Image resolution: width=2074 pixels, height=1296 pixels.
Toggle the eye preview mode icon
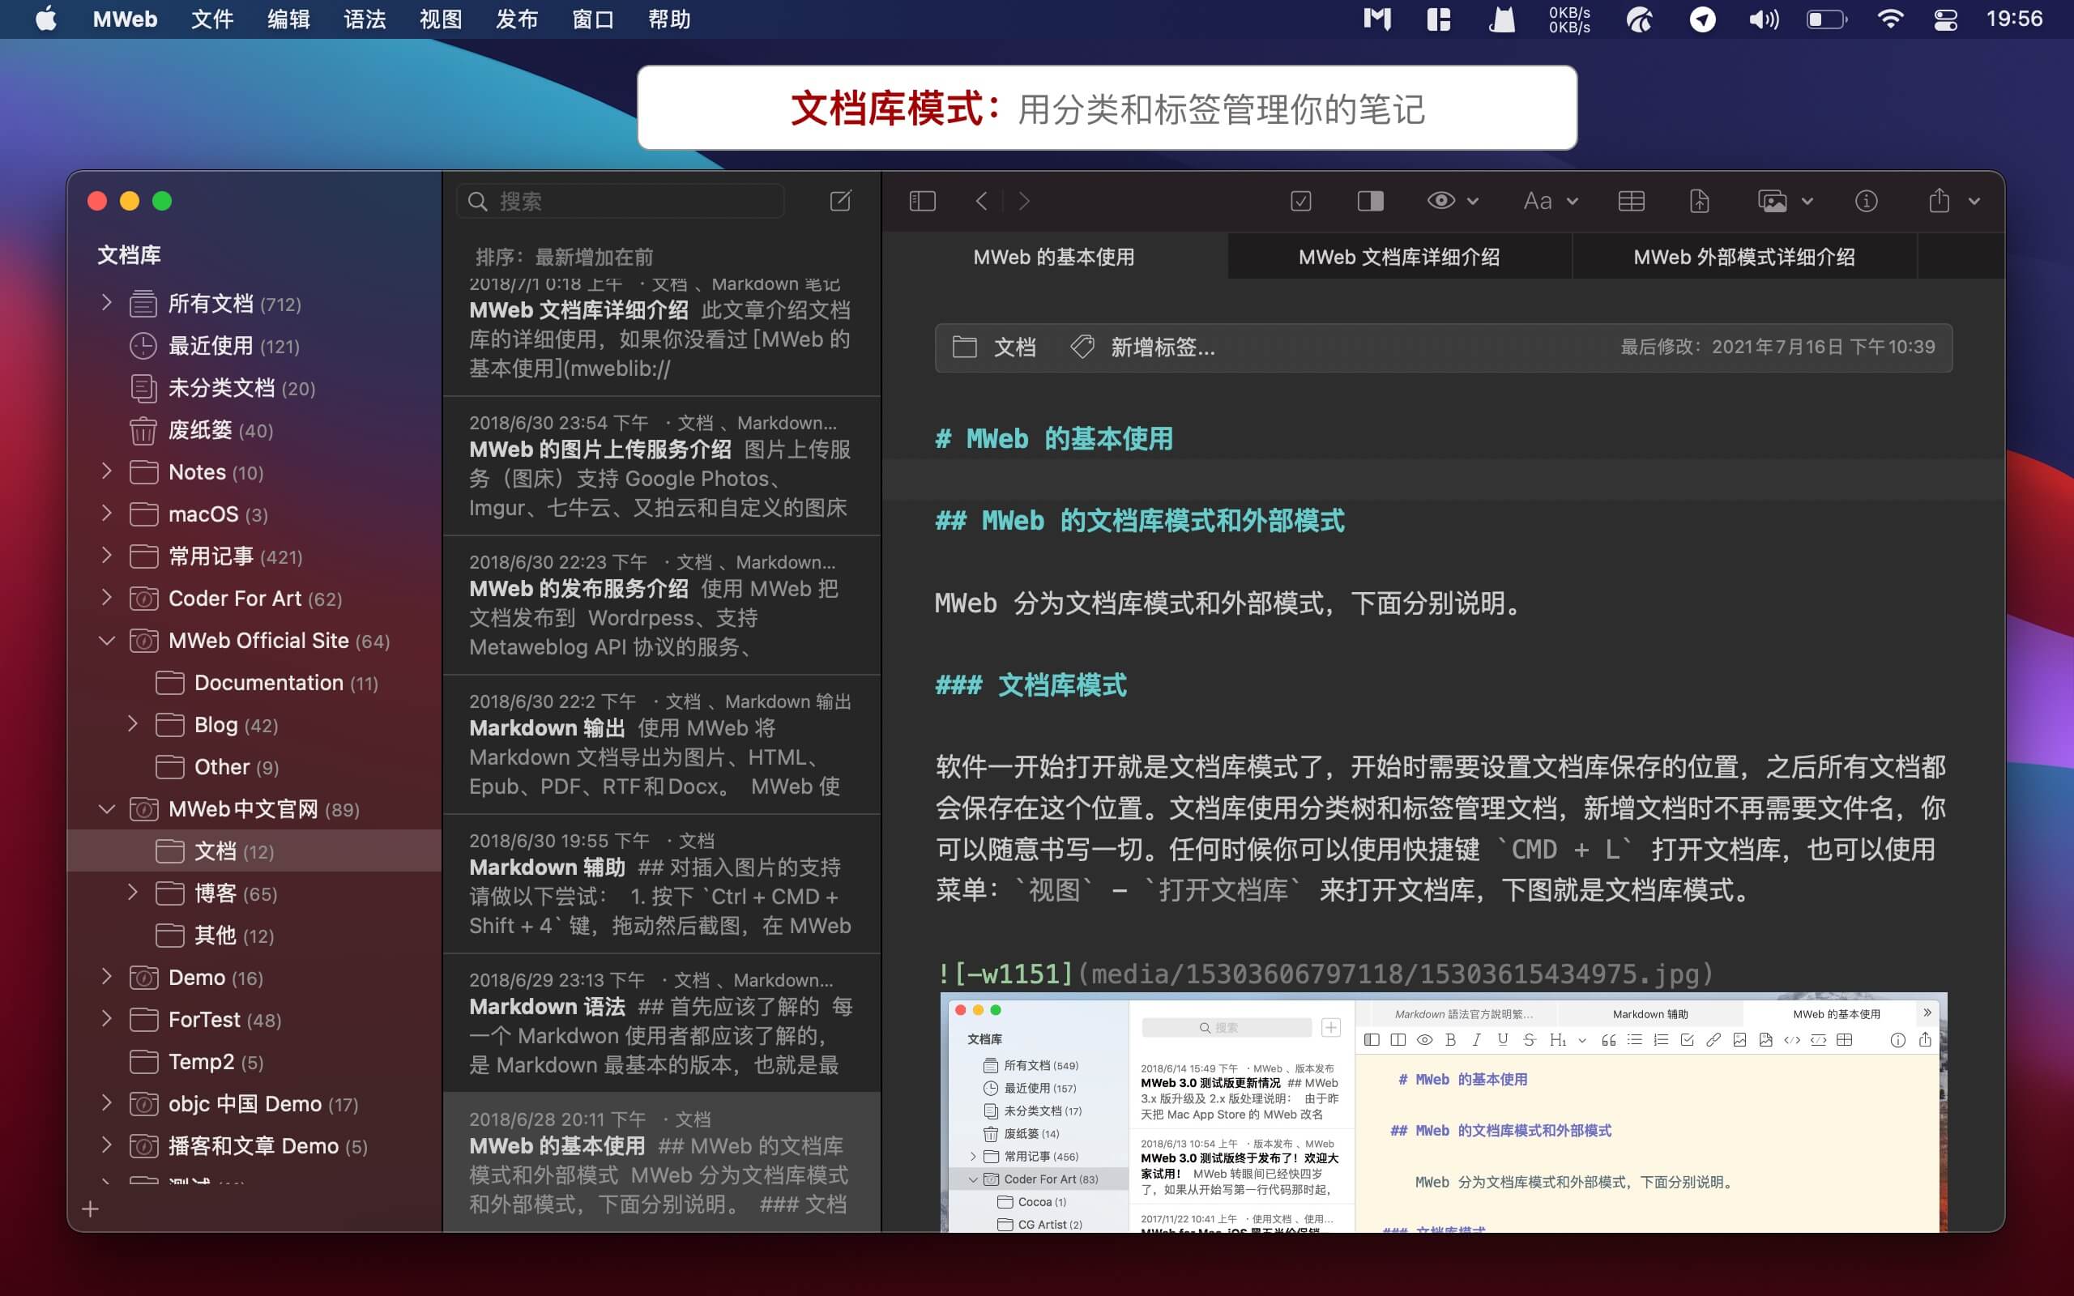1441,202
